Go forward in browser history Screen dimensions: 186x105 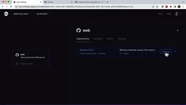click(7, 7)
